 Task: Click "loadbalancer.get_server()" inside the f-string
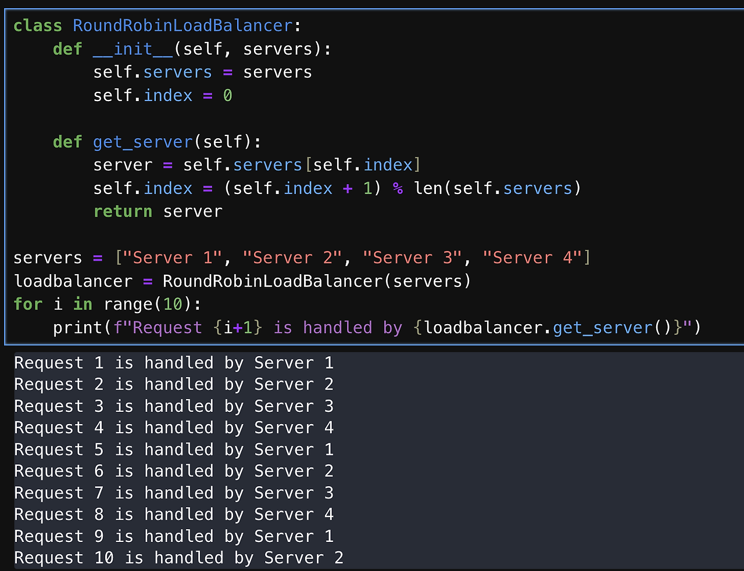pos(549,328)
